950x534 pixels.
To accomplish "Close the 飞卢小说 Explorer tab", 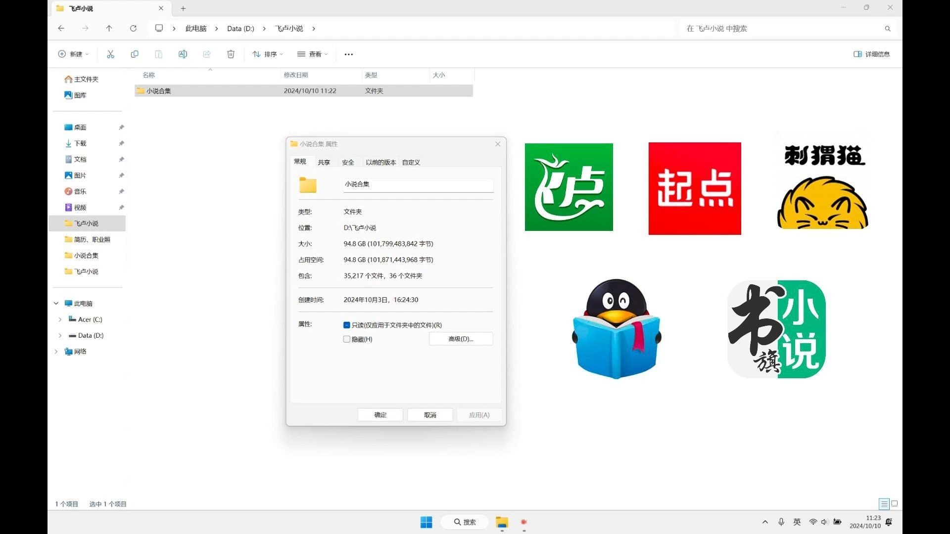I will [x=161, y=8].
